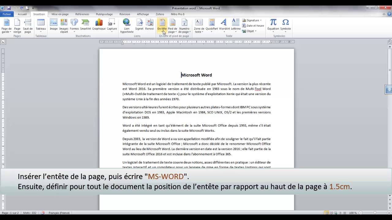Change language via Français (France)
The image size is (392, 220).
(x=59, y=213)
